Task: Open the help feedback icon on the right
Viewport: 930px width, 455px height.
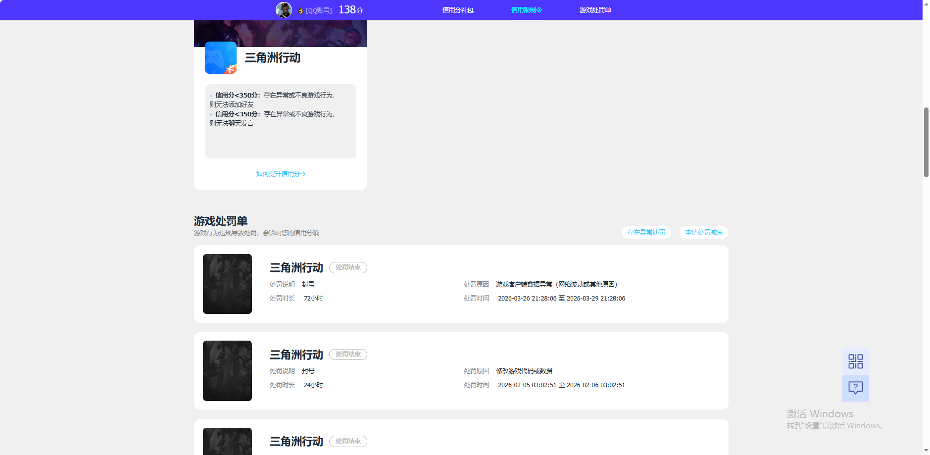Action: 855,388
